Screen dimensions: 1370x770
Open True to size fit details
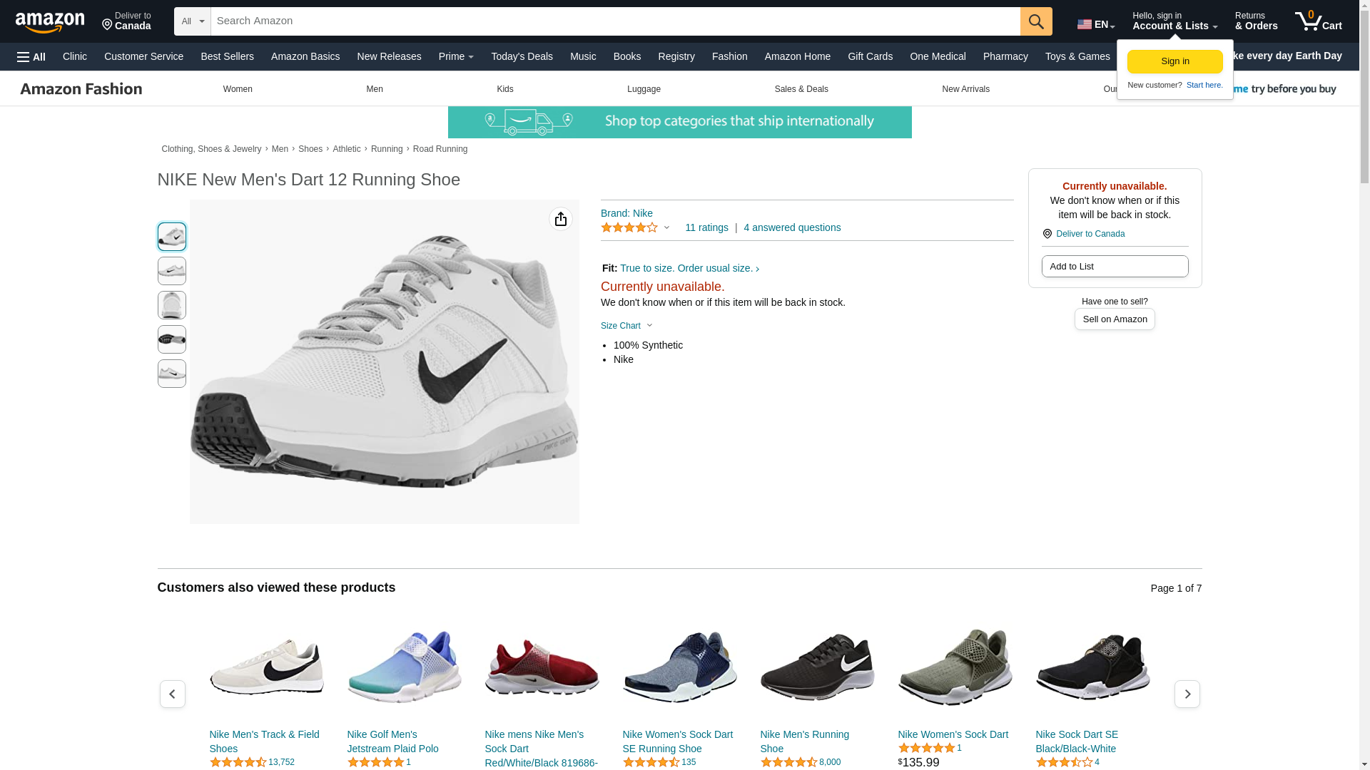(x=689, y=269)
